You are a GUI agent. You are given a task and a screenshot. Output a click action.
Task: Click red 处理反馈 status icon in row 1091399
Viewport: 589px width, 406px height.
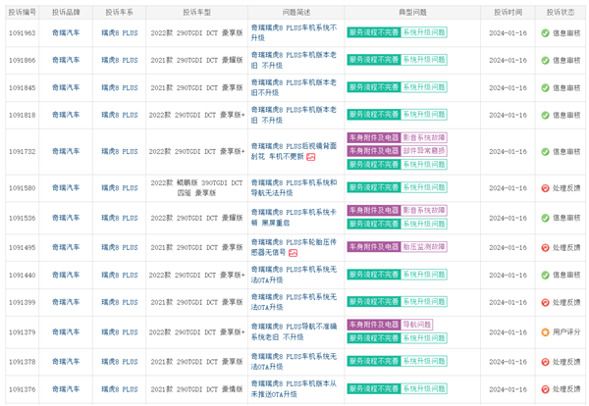(545, 302)
